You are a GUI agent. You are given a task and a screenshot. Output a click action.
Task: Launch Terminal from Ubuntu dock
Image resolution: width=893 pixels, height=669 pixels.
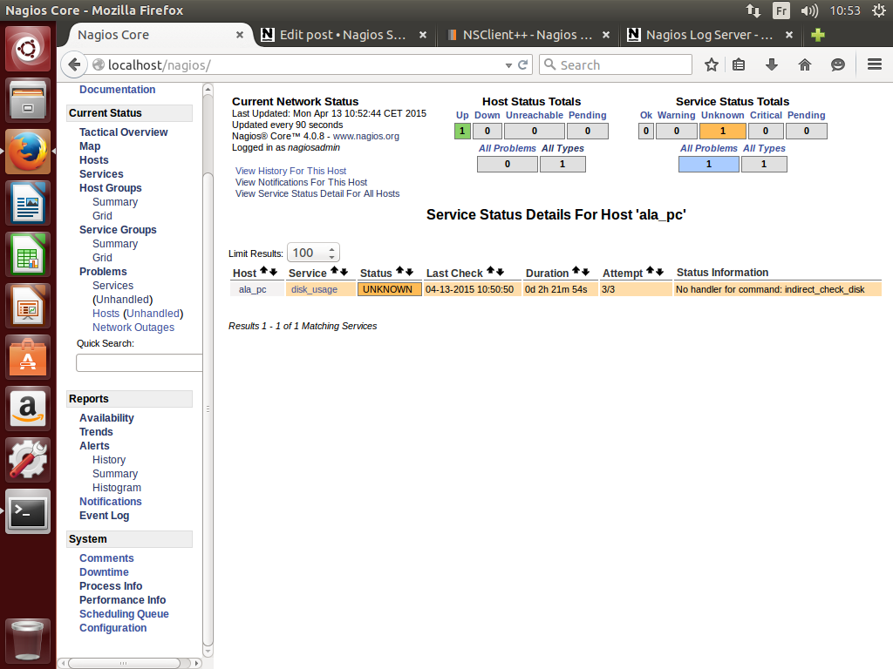pos(29,513)
